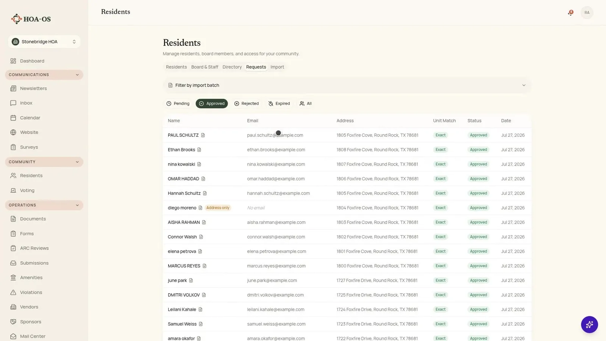Open the notifications bell icon
The image size is (606, 341).
point(570,13)
